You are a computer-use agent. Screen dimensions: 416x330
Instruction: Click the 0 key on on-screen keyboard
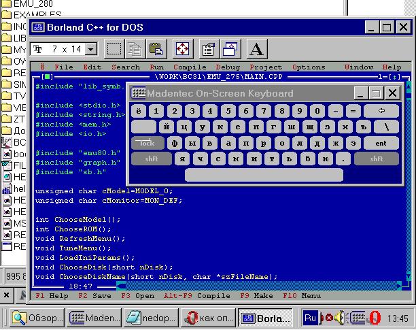click(x=317, y=111)
